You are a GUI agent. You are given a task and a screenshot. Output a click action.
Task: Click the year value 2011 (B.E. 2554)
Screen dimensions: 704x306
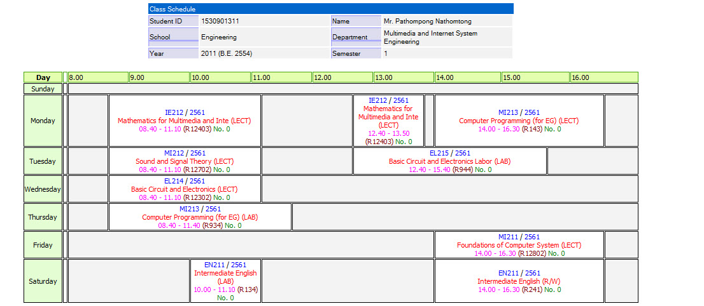click(x=227, y=53)
